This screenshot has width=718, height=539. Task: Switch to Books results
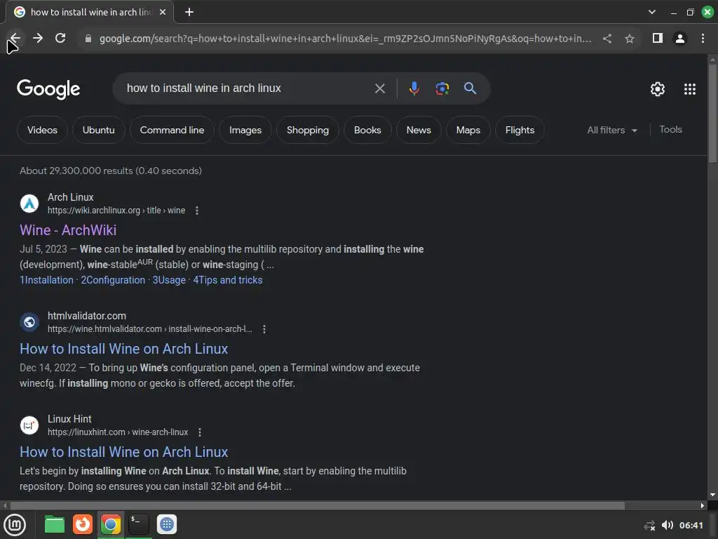367,130
